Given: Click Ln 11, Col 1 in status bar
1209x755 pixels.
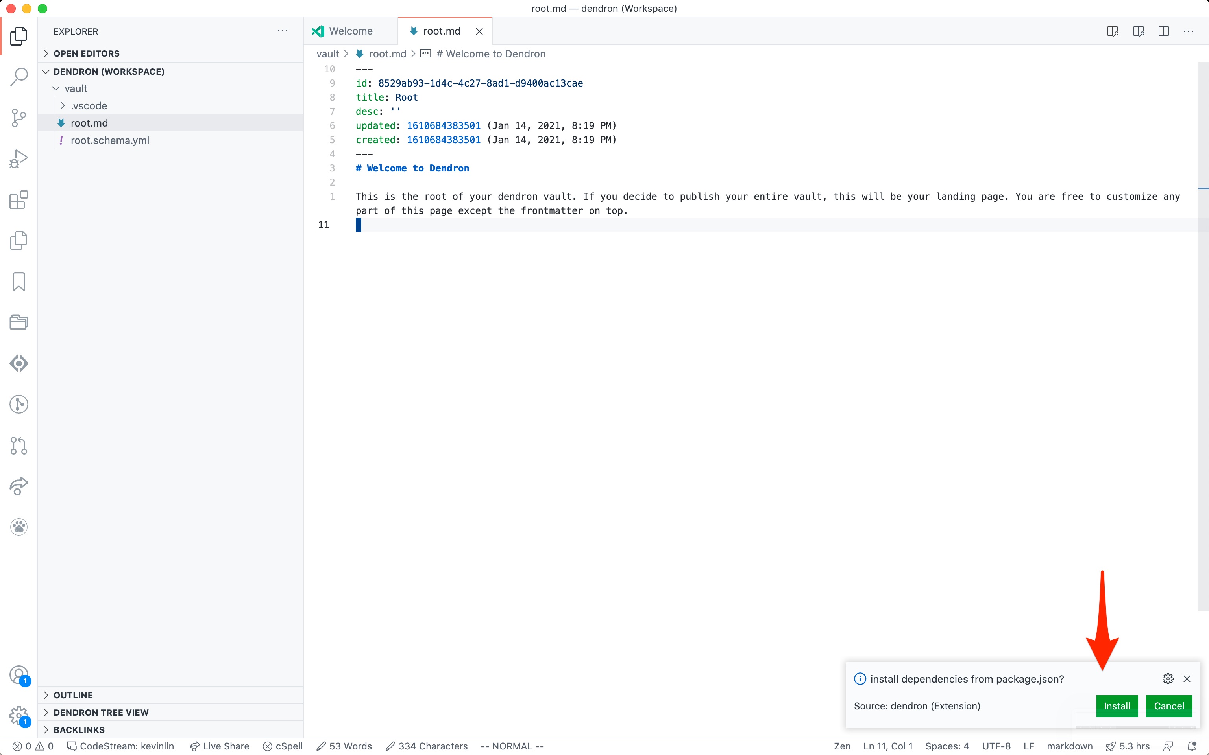Looking at the screenshot, I should pos(888,746).
